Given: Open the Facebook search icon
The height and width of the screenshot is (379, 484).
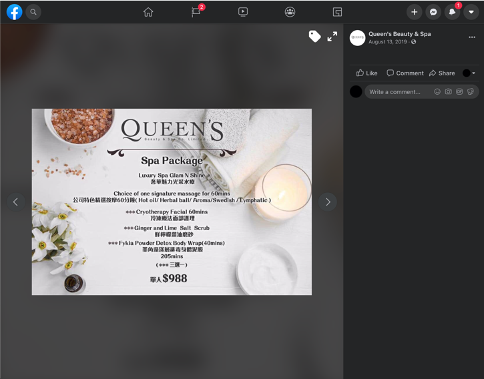Looking at the screenshot, I should (x=33, y=12).
